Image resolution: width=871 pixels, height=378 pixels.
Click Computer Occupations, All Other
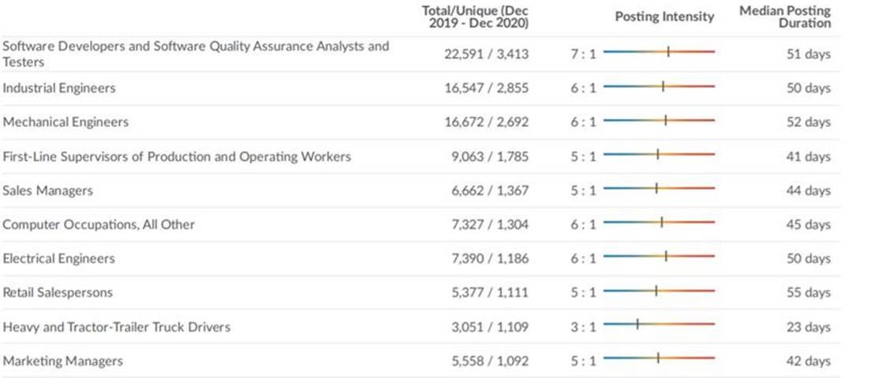coord(99,224)
